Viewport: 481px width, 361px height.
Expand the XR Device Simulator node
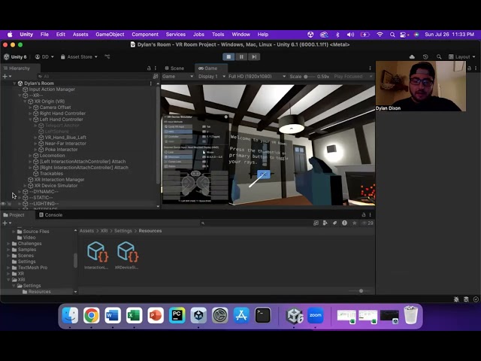[x=25, y=186]
